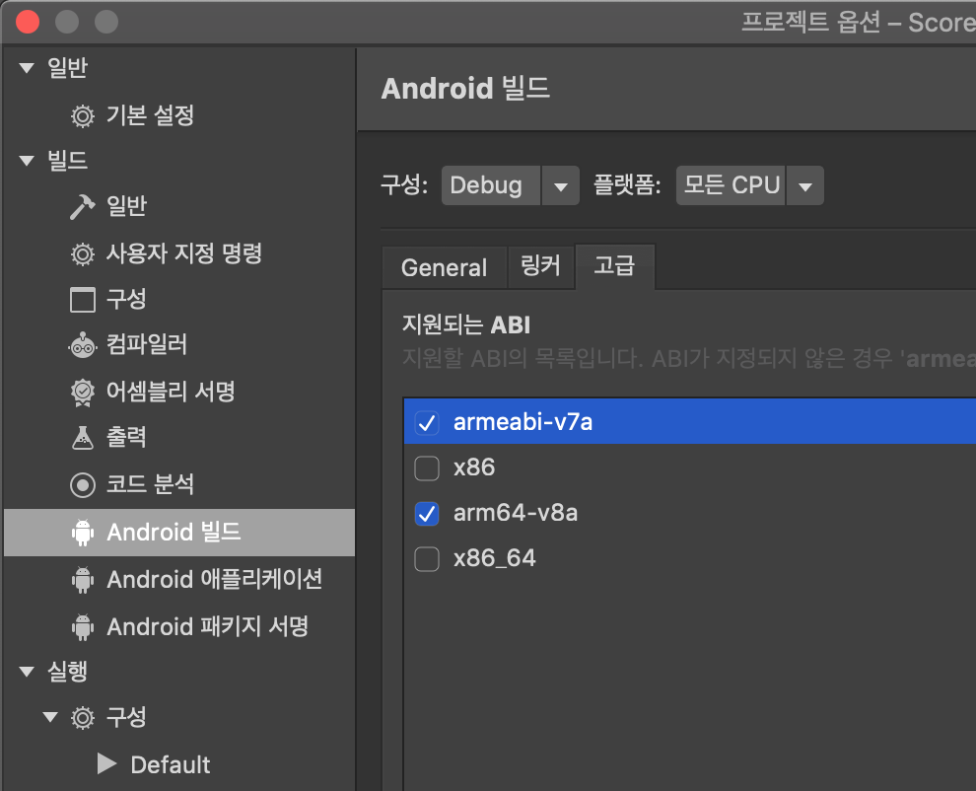Image resolution: width=976 pixels, height=791 pixels.
Task: Switch to the 링커 tab
Action: tap(541, 267)
